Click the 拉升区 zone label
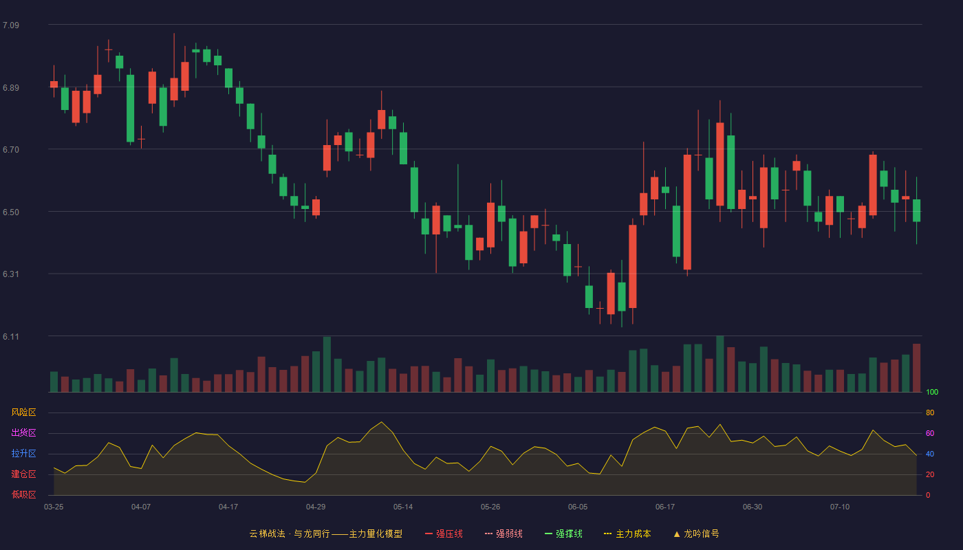 (x=23, y=454)
